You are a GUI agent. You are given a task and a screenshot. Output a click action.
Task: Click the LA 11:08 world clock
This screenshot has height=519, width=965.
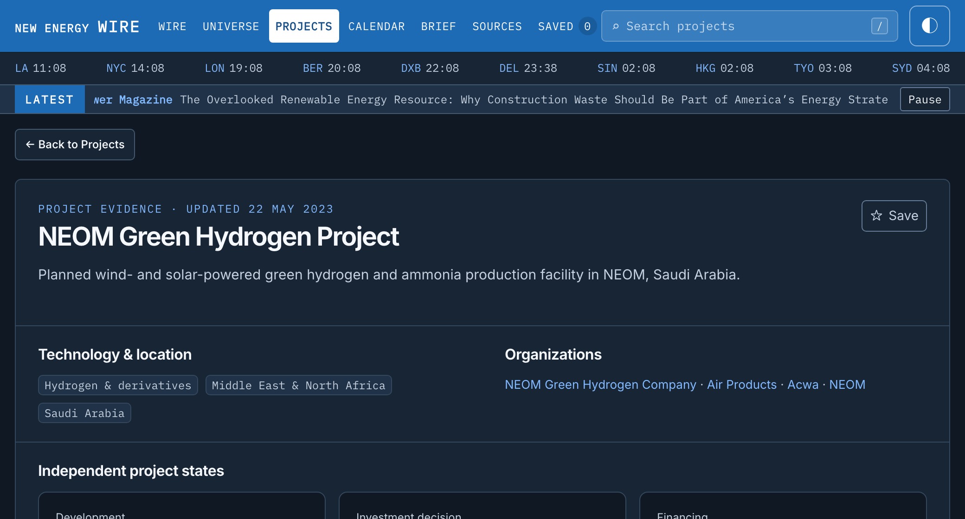(x=41, y=69)
